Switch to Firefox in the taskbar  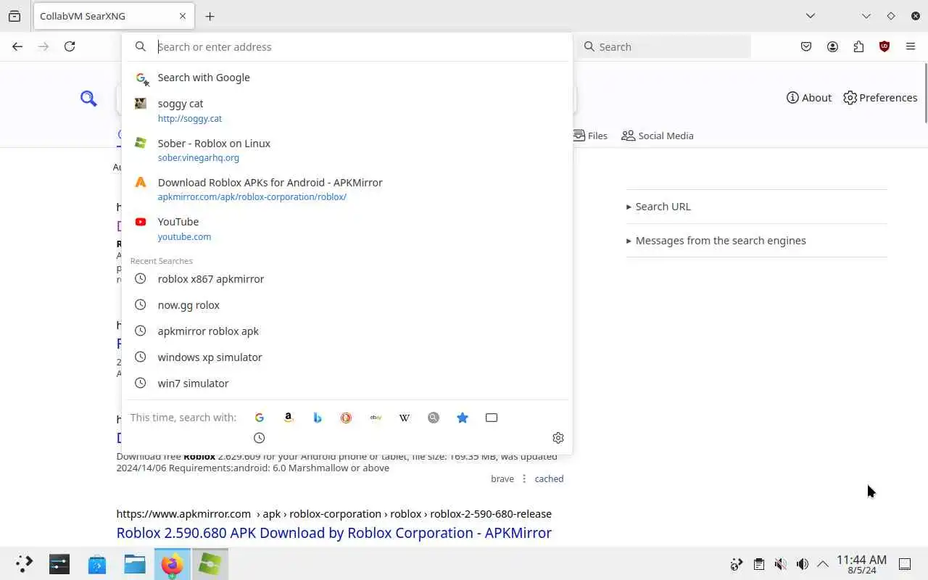pos(173,563)
